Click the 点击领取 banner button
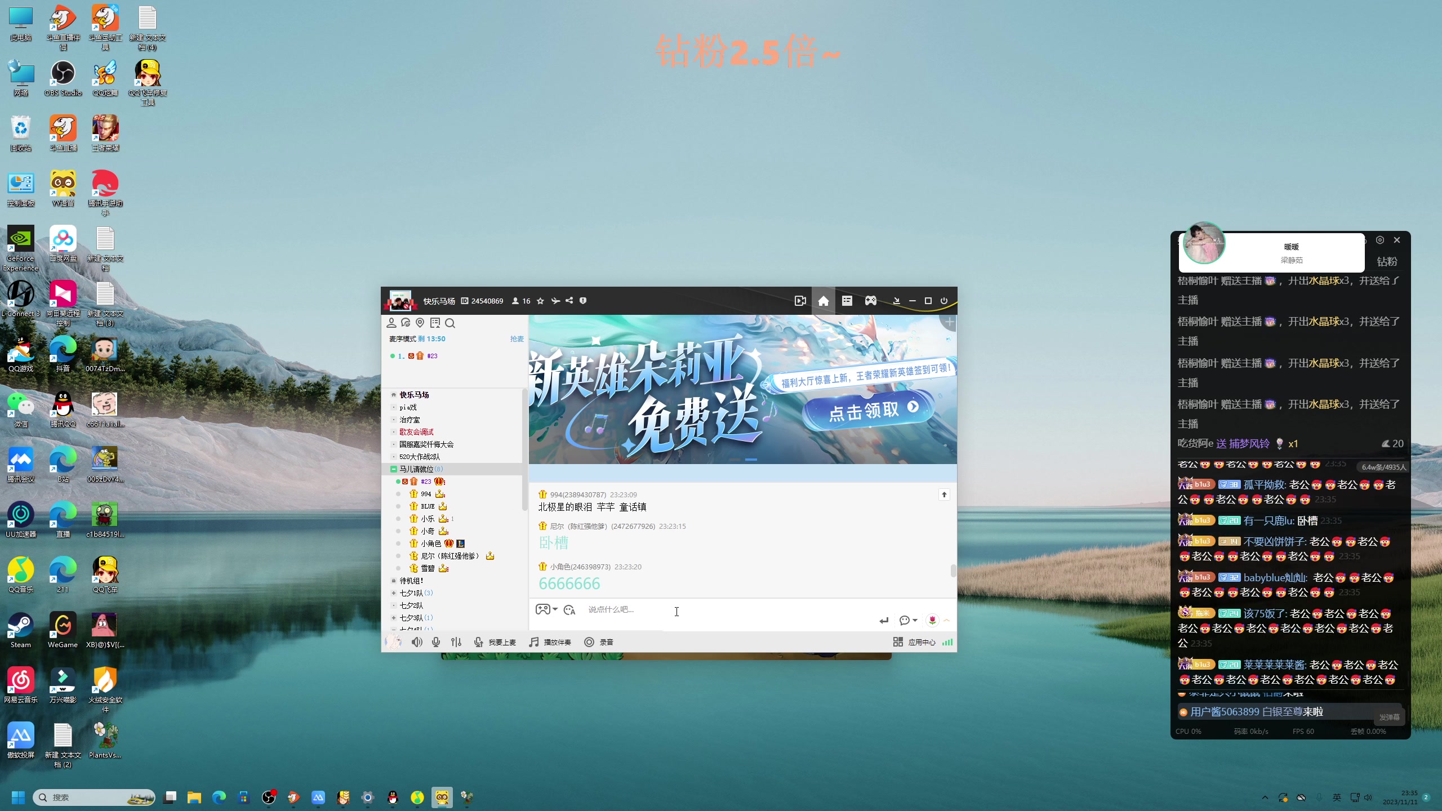Viewport: 1442px width, 811px height. (866, 410)
